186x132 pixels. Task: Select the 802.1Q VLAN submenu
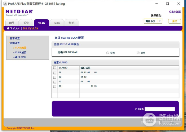click(30, 28)
